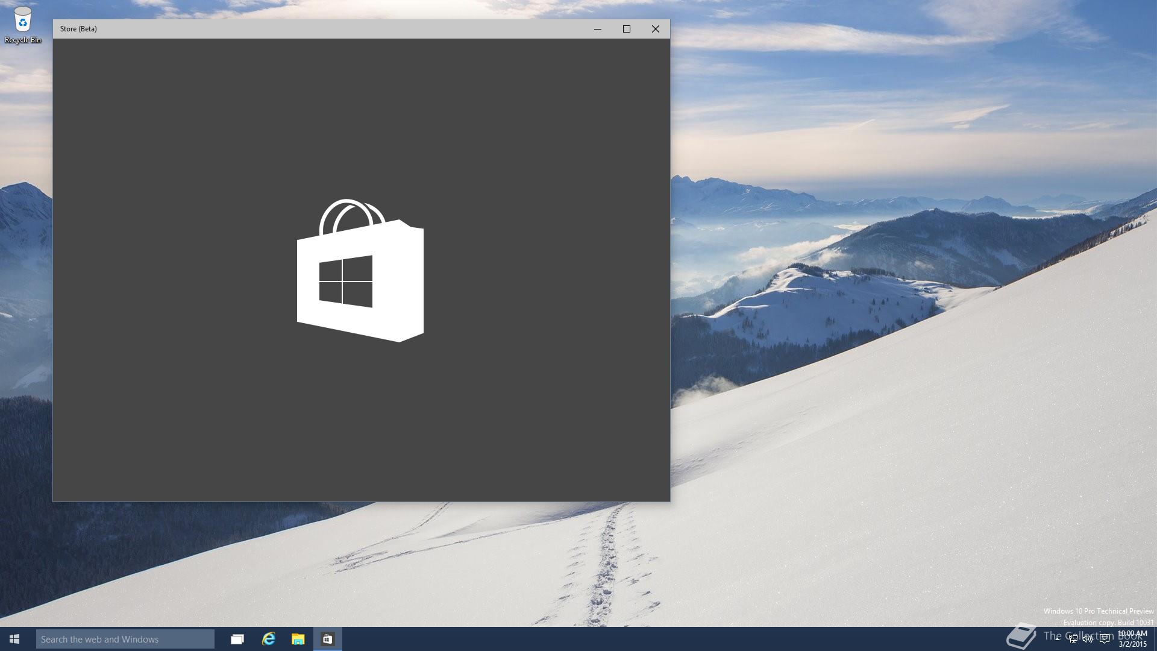This screenshot has width=1157, height=651.
Task: Launch Internet Explorer from the taskbar
Action: click(x=268, y=639)
